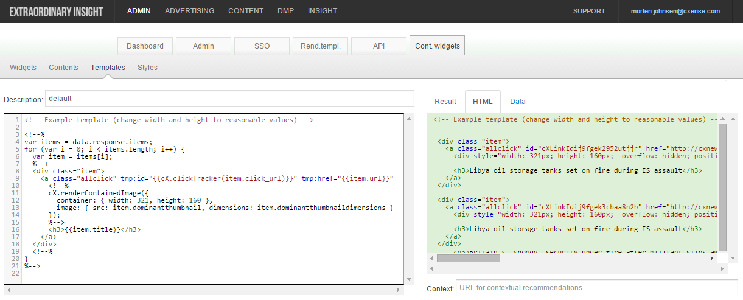Switch to the Dashboard tab
The image size is (743, 300).
coord(145,46)
